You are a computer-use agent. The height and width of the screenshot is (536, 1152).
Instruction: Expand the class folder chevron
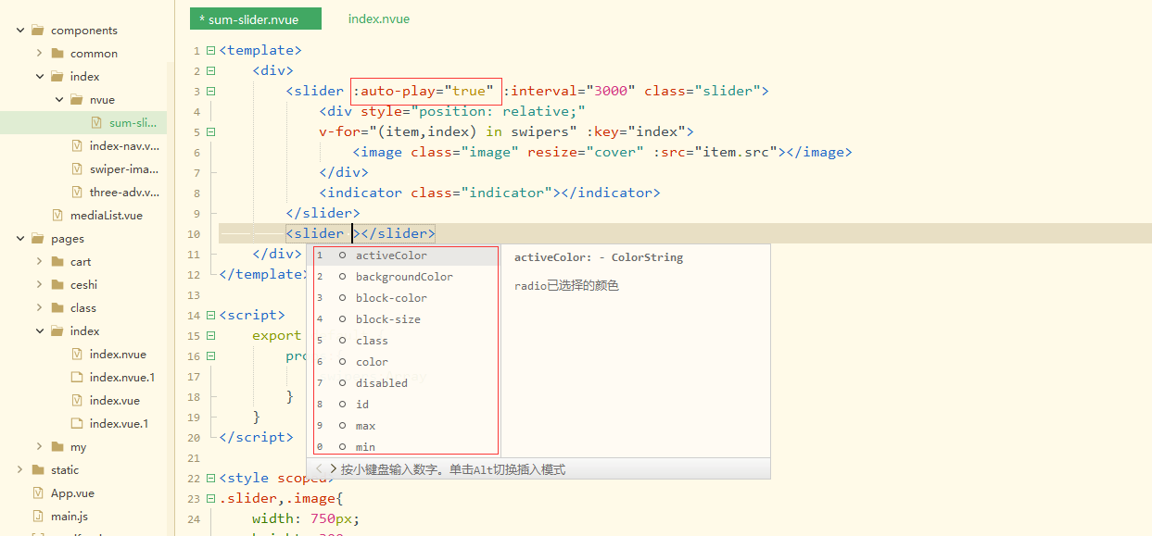tap(40, 308)
